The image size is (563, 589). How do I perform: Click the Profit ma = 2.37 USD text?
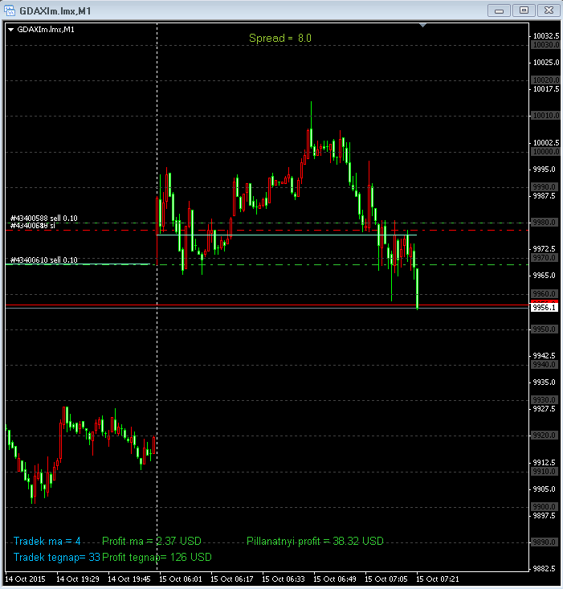[x=151, y=542]
